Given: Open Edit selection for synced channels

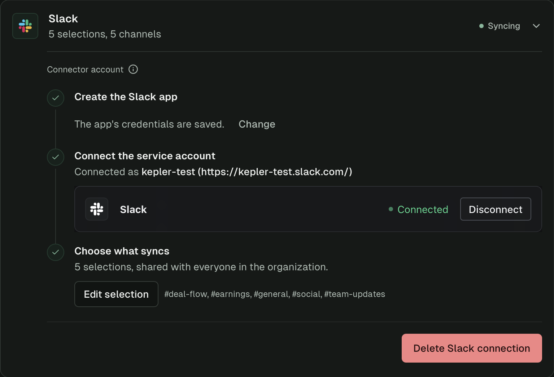Looking at the screenshot, I should (116, 294).
